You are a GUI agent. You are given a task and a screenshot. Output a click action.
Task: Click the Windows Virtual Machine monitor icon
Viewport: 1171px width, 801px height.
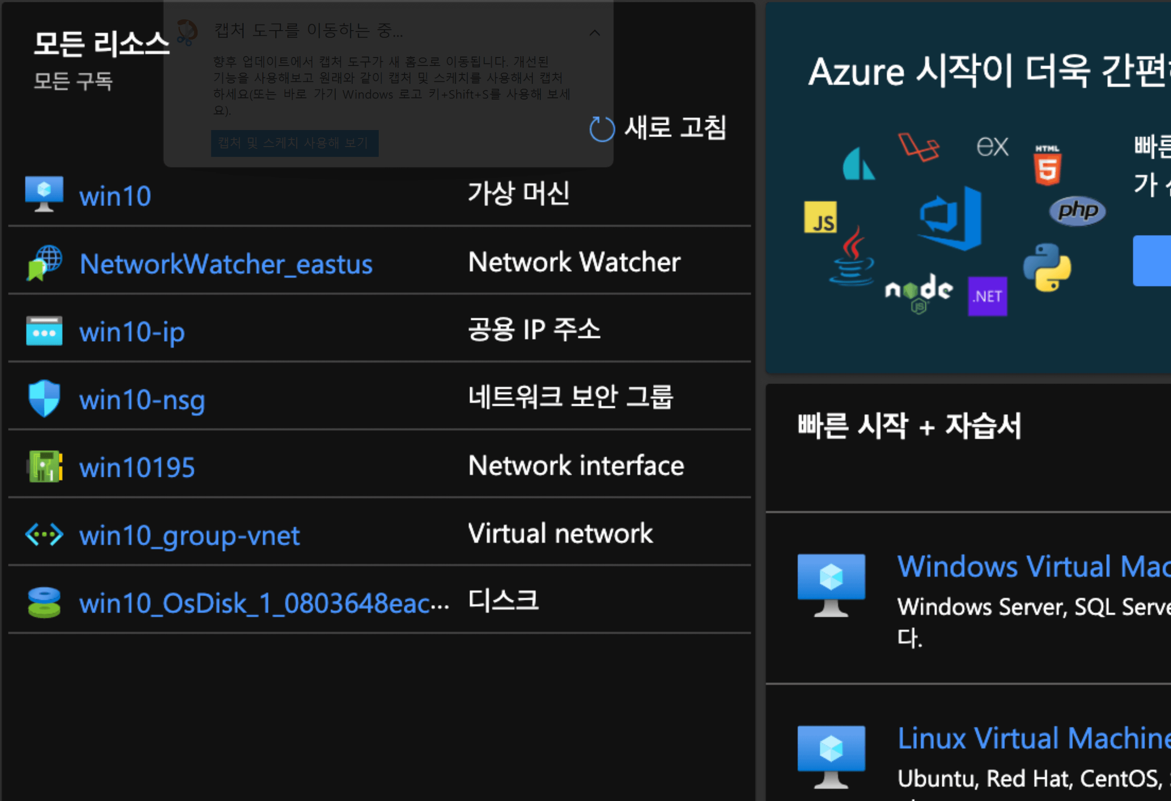point(831,585)
